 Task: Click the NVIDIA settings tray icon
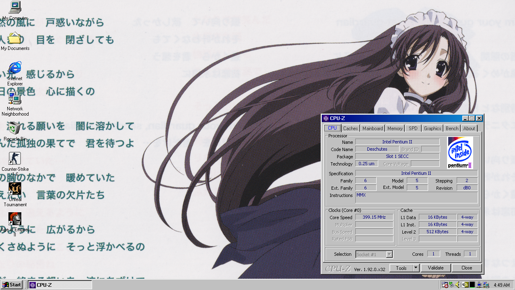[465, 285]
